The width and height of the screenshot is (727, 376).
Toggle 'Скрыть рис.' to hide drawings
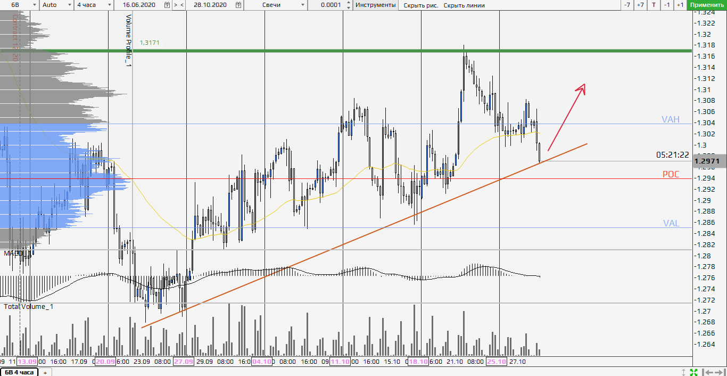[x=421, y=5]
